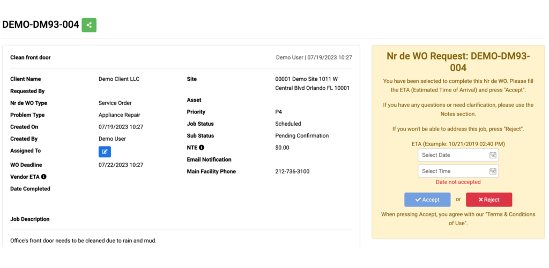Click the Date Completed label

tap(30, 189)
